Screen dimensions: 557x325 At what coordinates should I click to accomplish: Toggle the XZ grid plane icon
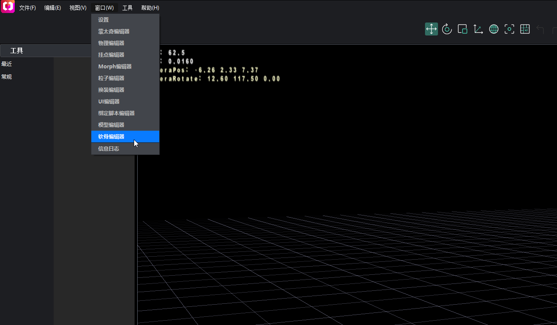525,29
